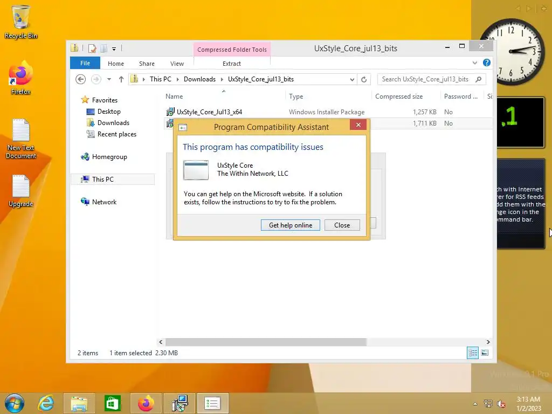Click the search magnifier icon
Image resolution: width=552 pixels, height=414 pixels.
point(479,79)
